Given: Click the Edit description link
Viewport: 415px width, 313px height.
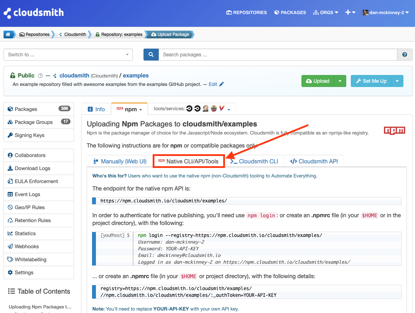Looking at the screenshot, I should (213, 84).
